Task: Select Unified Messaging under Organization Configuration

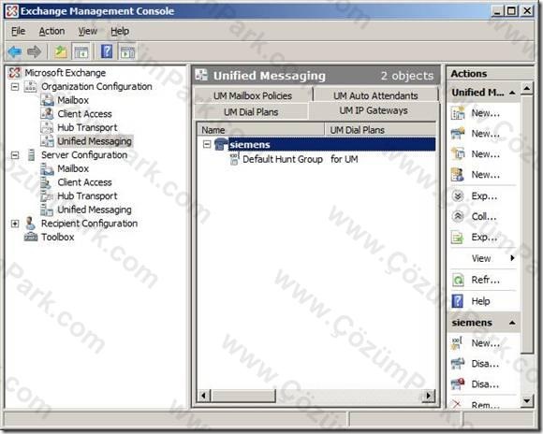Action: 95,141
